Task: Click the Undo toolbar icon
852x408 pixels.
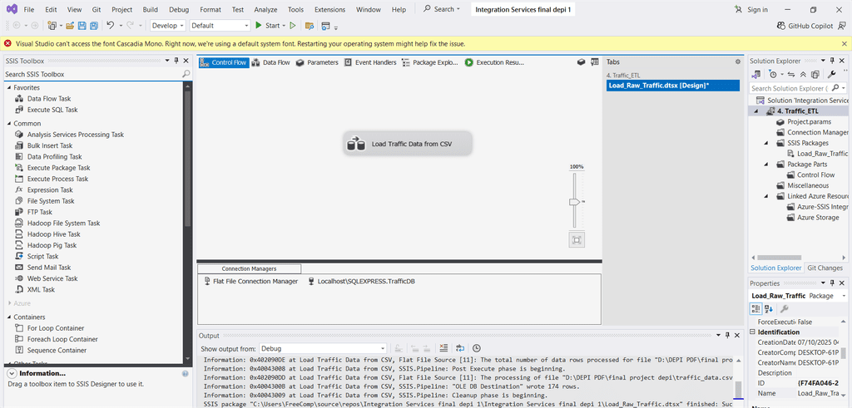Action: 110,26
